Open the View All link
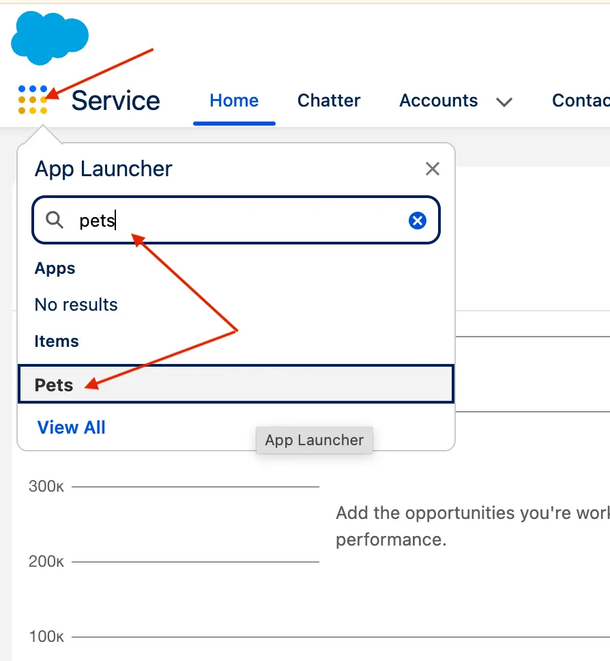The height and width of the screenshot is (661, 610). click(x=72, y=427)
